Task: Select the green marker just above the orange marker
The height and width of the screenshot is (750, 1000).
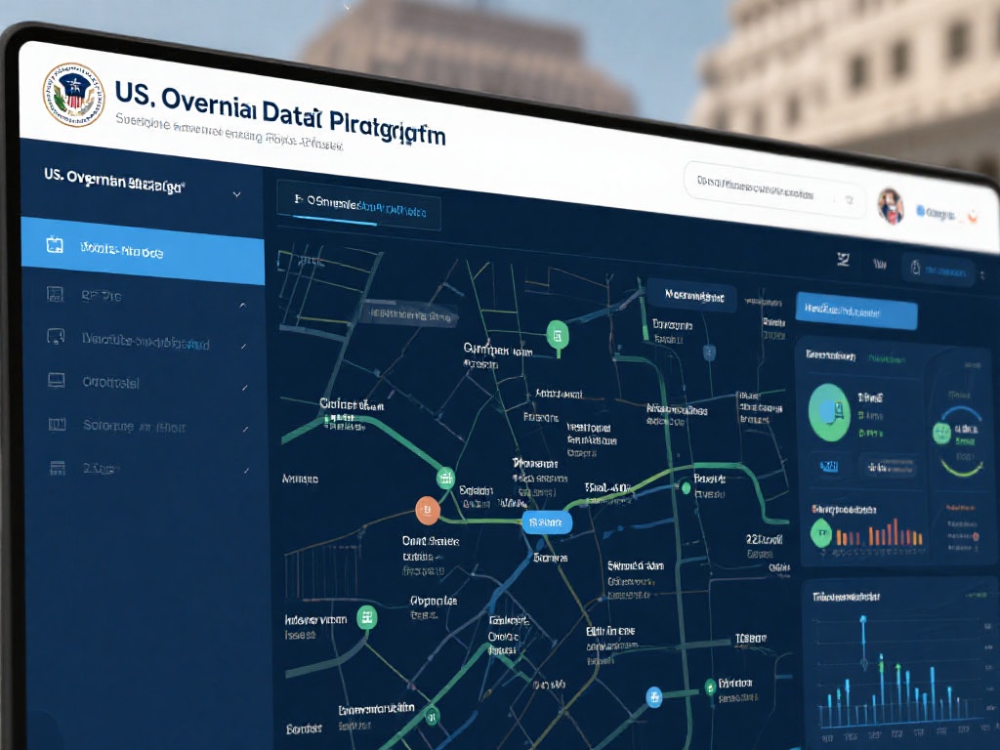Action: click(445, 477)
